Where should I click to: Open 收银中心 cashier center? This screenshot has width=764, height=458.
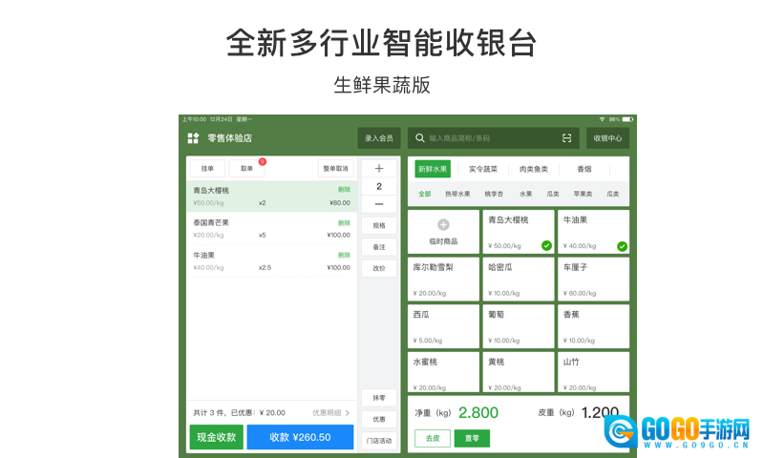click(607, 138)
